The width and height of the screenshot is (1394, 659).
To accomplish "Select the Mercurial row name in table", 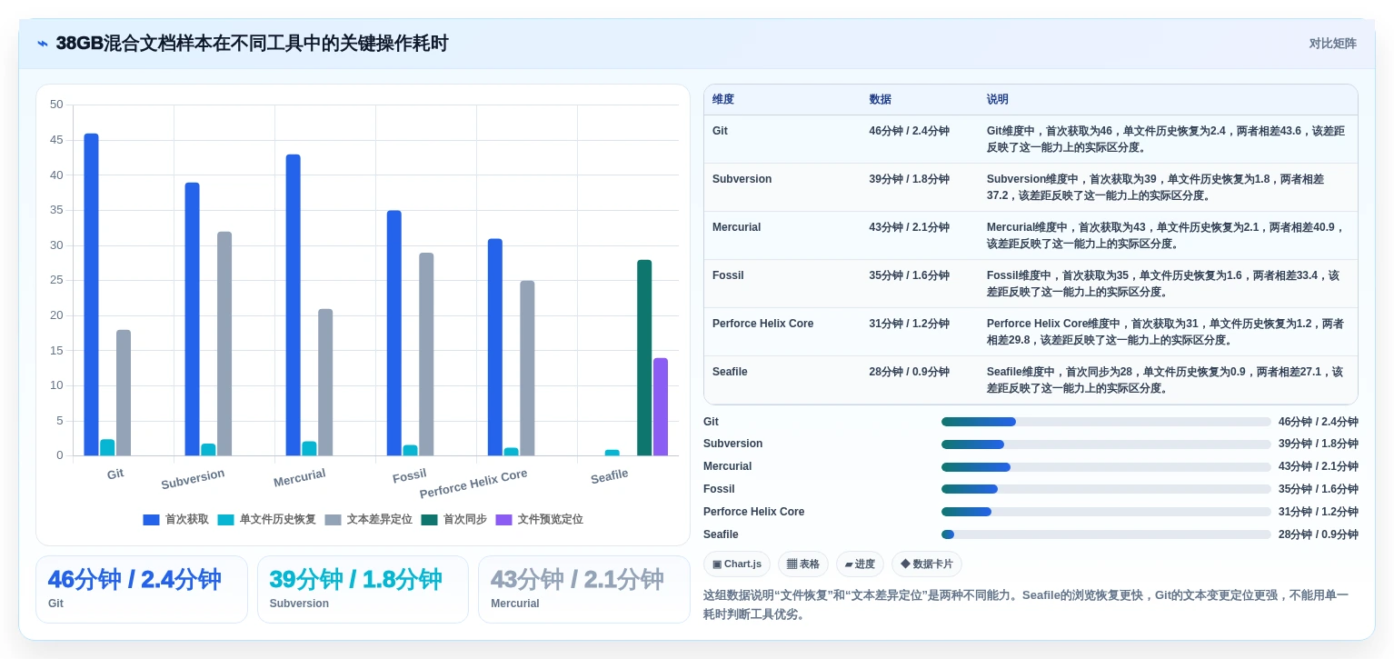I will 737,227.
